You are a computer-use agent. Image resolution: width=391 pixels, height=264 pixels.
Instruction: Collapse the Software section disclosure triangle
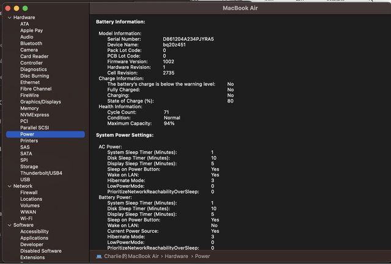click(x=9, y=225)
